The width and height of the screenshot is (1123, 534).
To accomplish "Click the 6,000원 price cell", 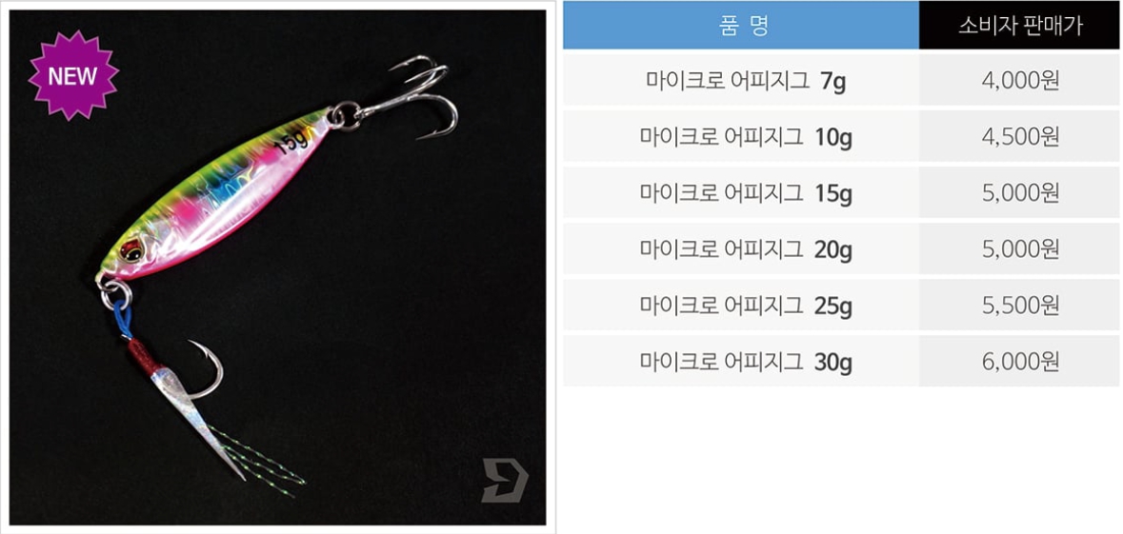I will coord(1020,362).
